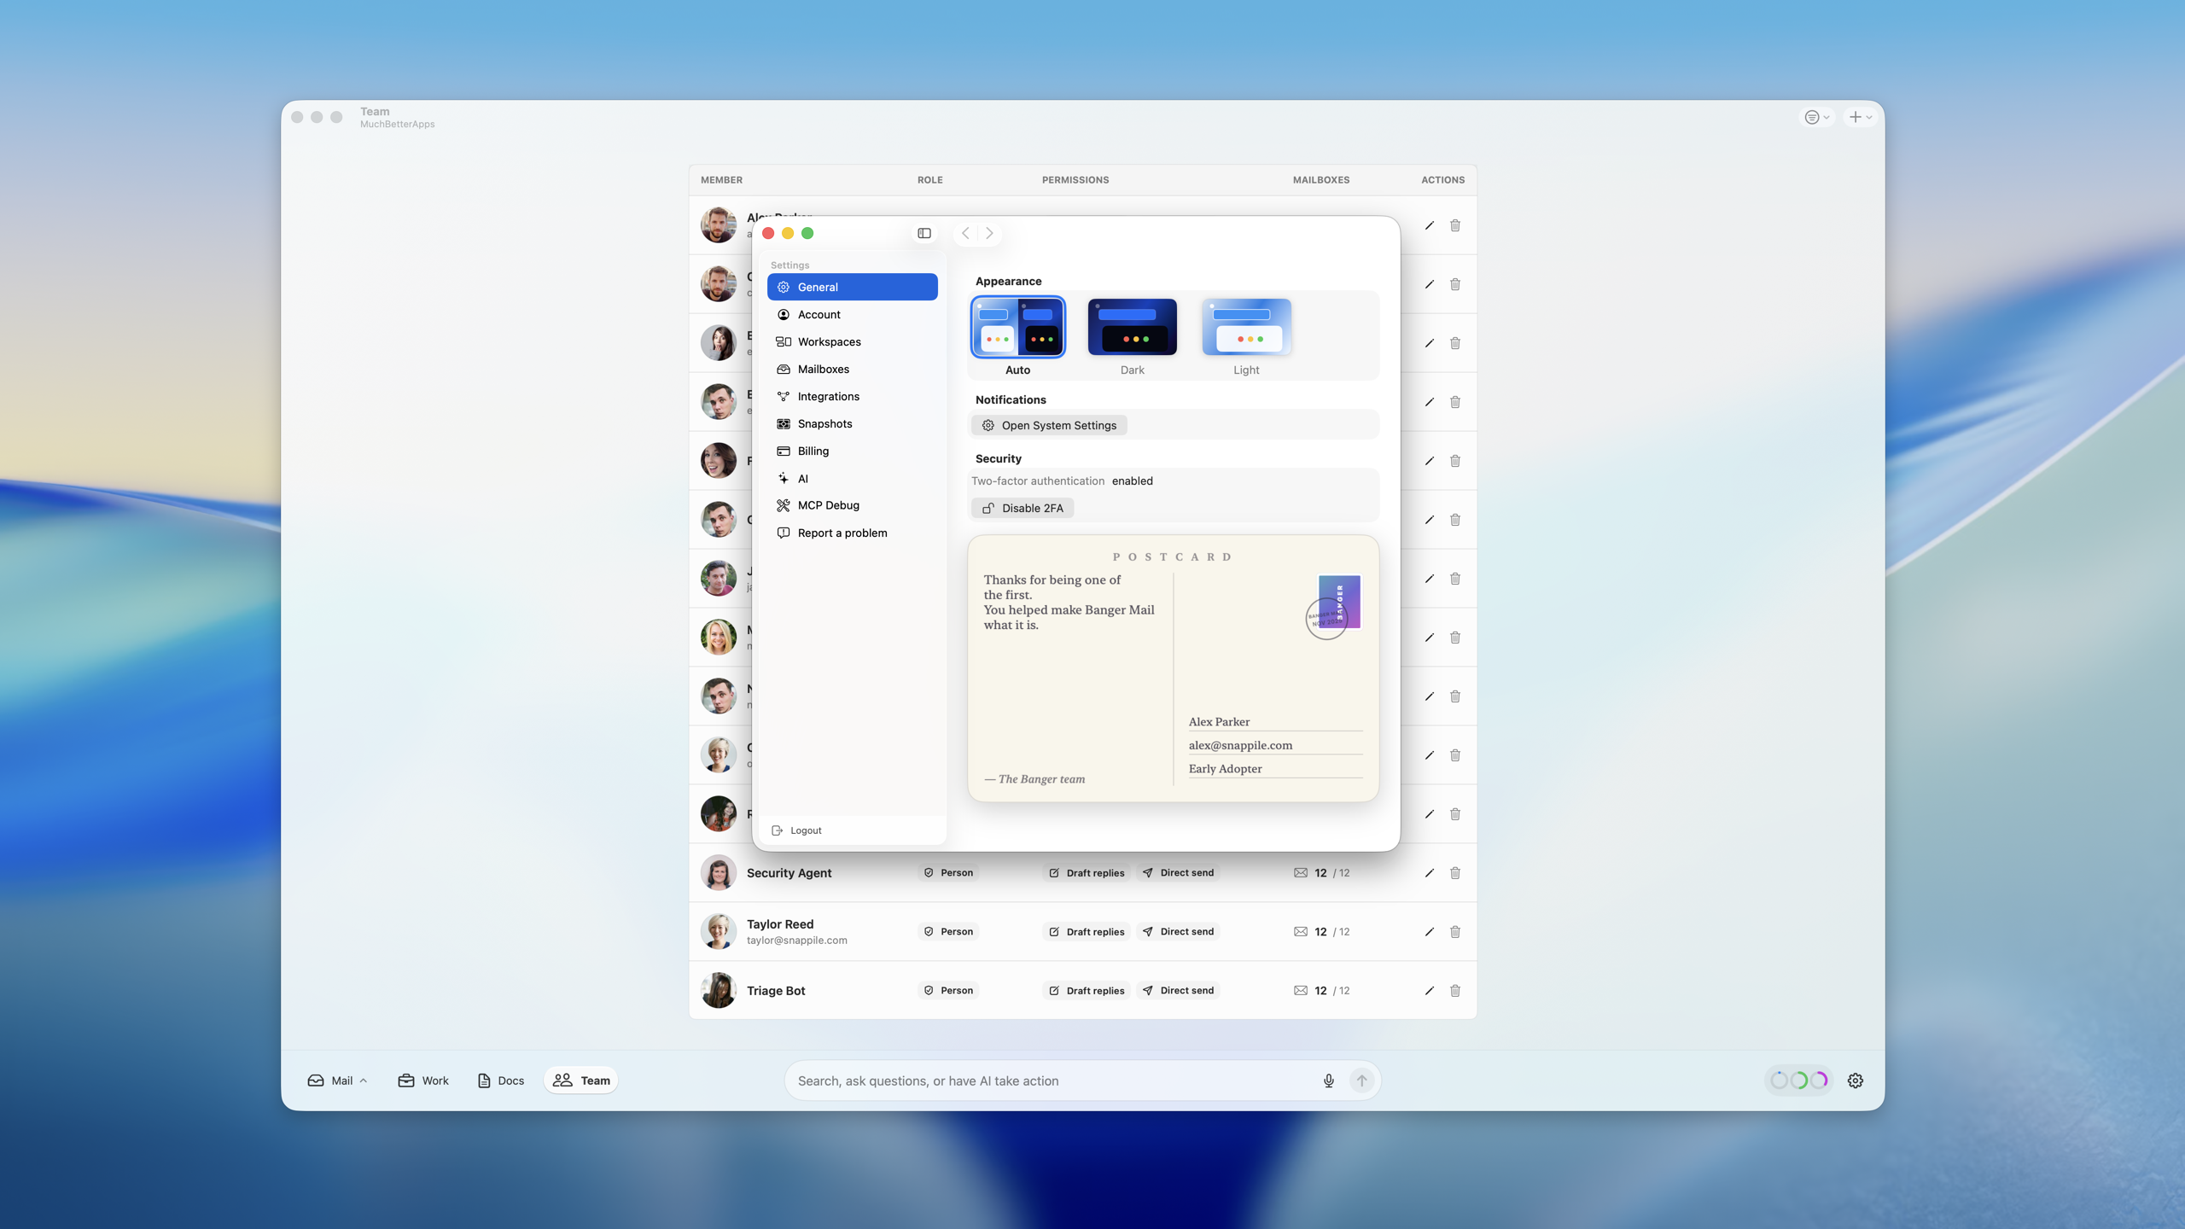
Task: Toggle Draft replies for Taylor Reed
Action: (1087, 931)
